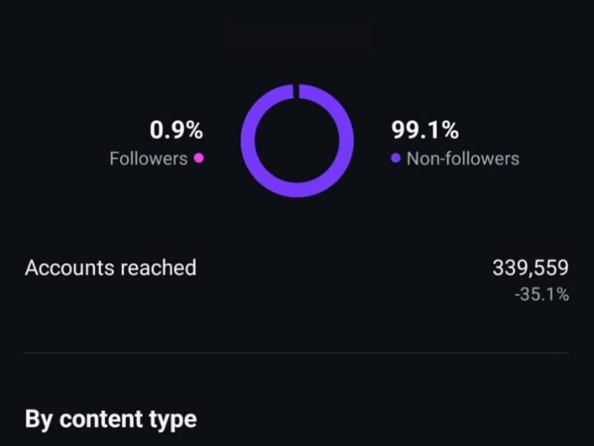
Task: Tap the faint dark box above the donut chart
Action: pyautogui.click(x=297, y=35)
